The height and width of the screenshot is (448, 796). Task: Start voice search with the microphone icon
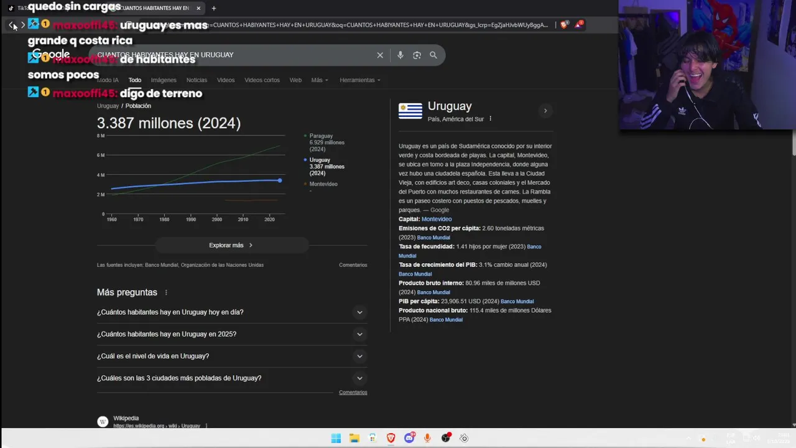[x=400, y=55]
